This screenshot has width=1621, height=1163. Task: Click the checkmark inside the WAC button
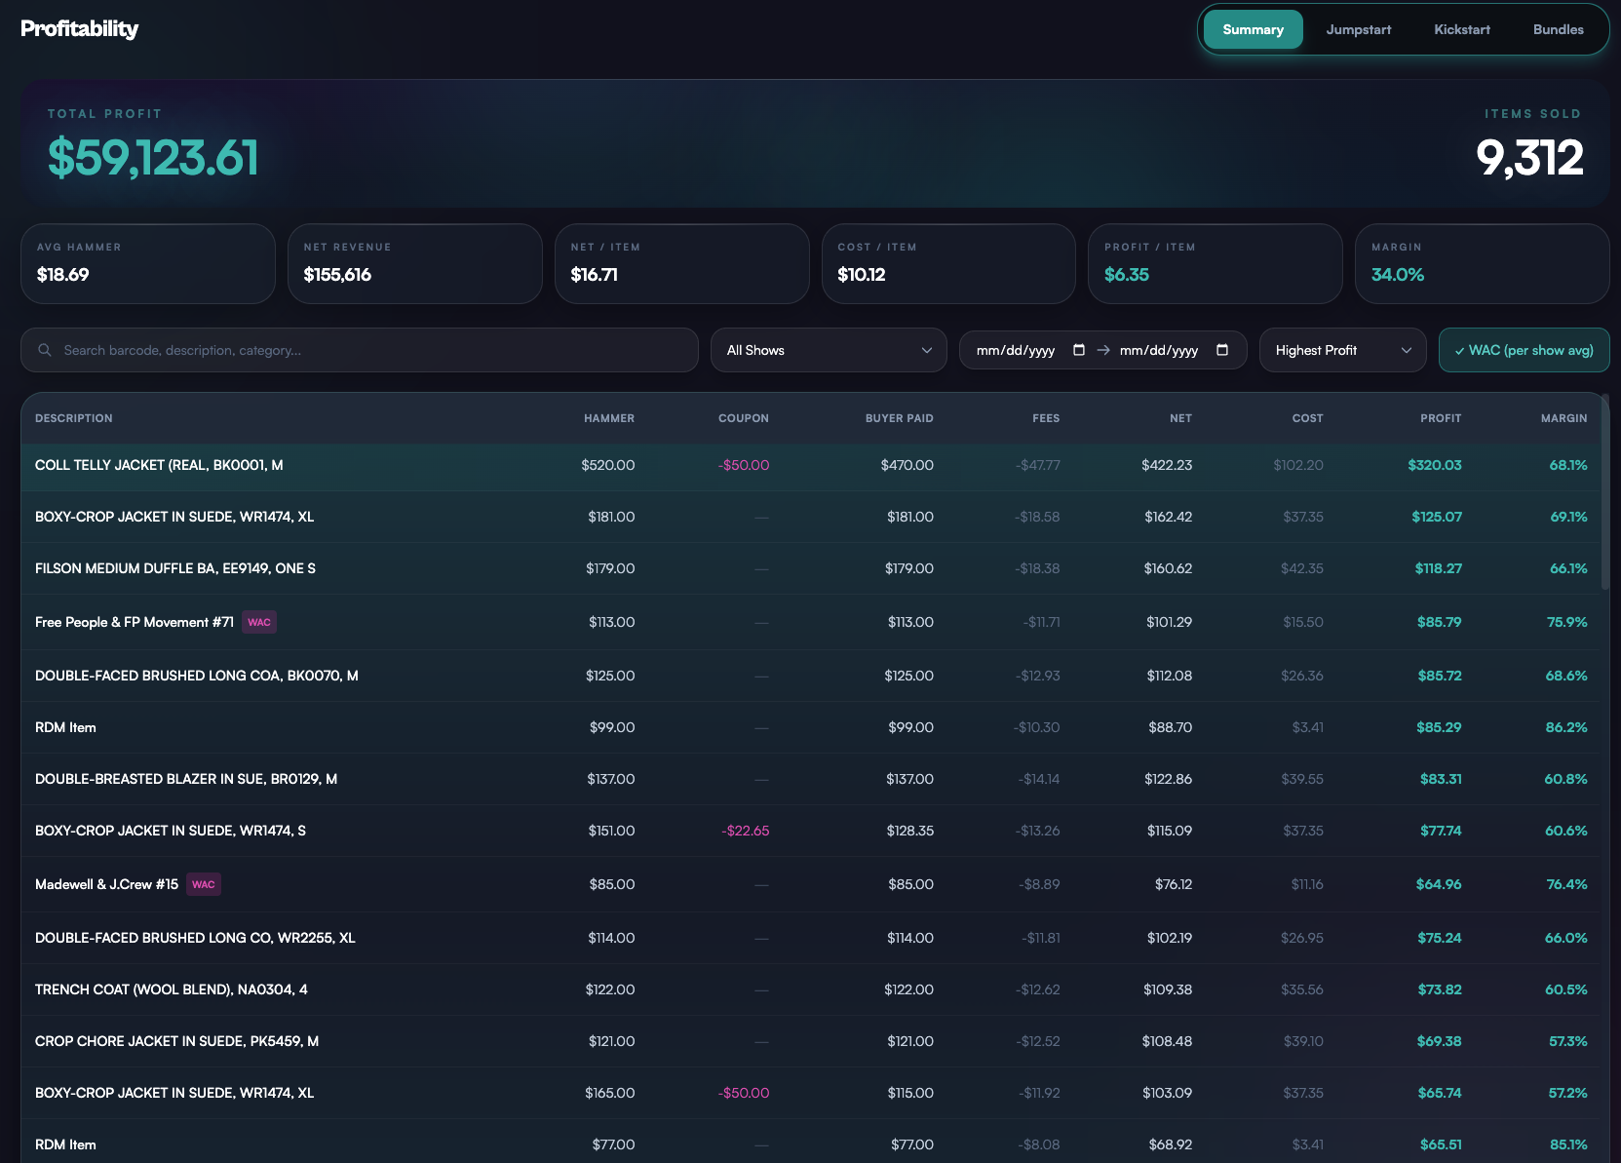(1458, 349)
